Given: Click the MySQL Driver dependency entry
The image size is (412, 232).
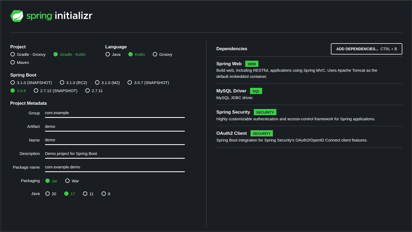Looking at the screenshot, I should tap(309, 94).
